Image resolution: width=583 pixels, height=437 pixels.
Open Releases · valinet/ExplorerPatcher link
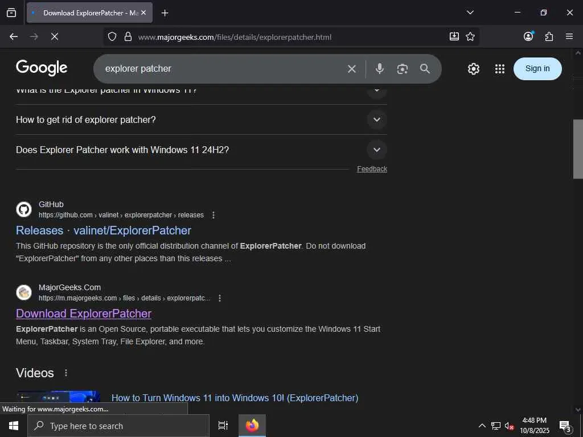[x=104, y=230]
